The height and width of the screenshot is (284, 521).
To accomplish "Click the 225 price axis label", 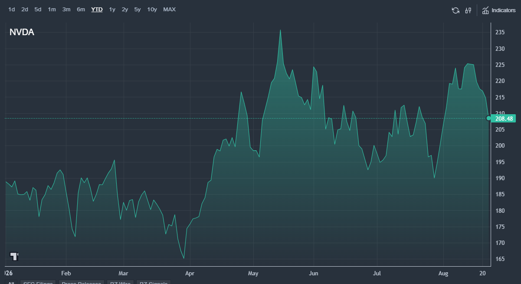I will (x=499, y=65).
